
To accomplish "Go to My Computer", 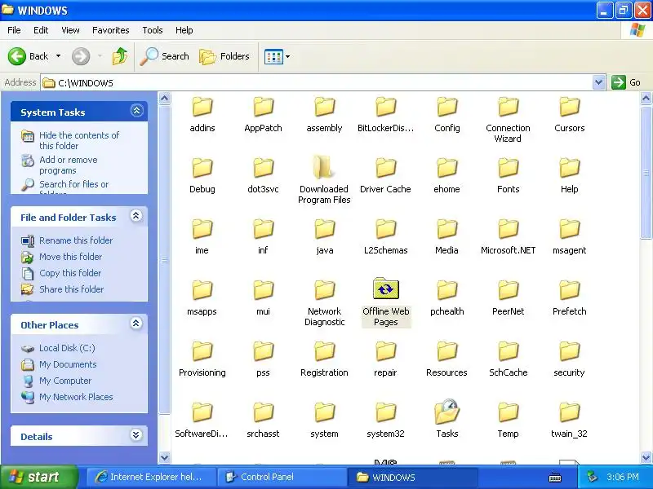I will pyautogui.click(x=65, y=381).
